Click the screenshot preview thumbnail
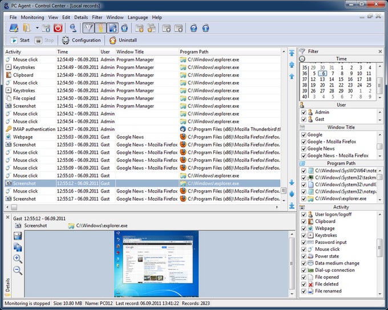Image resolution: width=388 pixels, height=310 pixels. point(156,264)
